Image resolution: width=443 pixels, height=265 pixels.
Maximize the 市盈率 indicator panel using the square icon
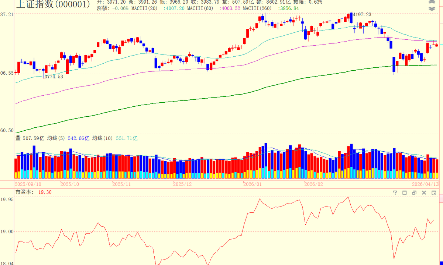(x=404, y=193)
